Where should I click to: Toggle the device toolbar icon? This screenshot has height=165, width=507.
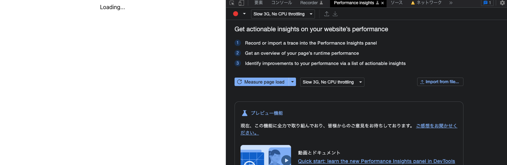tap(241, 3)
